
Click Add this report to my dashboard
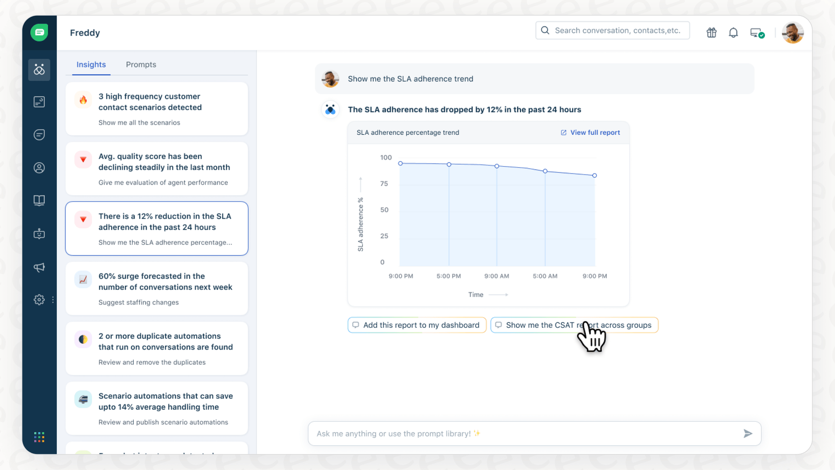[x=417, y=325]
